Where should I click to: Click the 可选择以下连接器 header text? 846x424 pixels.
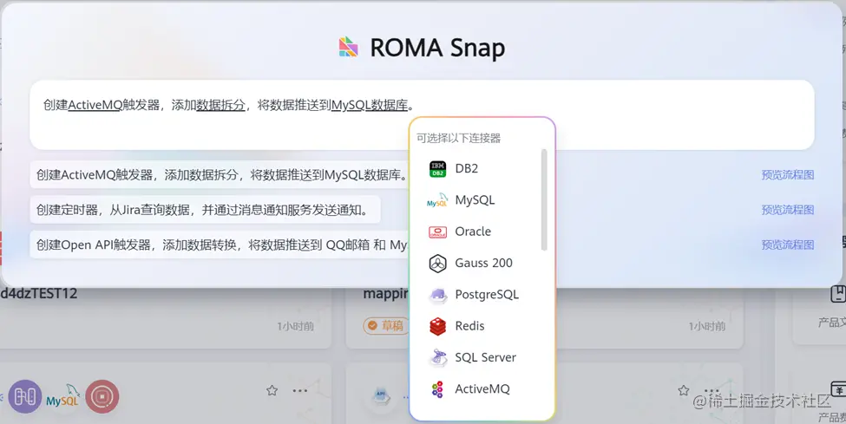459,138
